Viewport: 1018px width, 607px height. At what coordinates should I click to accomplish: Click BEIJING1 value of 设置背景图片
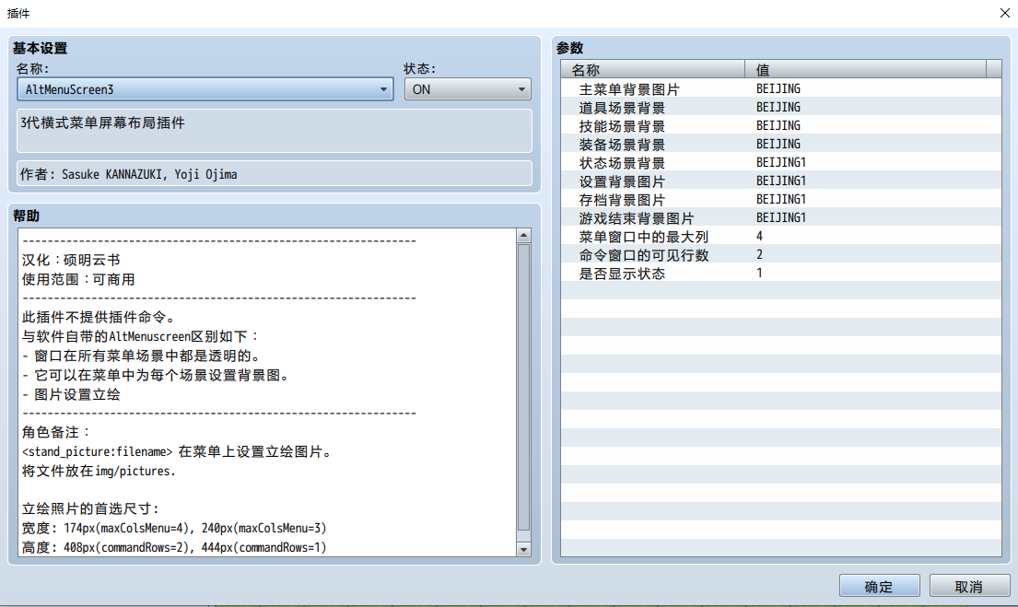tap(781, 181)
